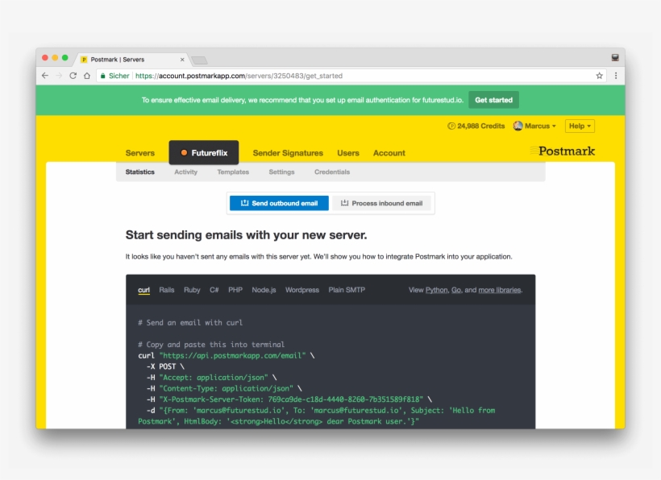
Task: Click the Get started button
Action: pos(493,100)
